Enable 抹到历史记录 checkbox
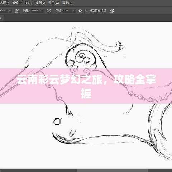This screenshot has height=172, width=172. coord(87,10)
